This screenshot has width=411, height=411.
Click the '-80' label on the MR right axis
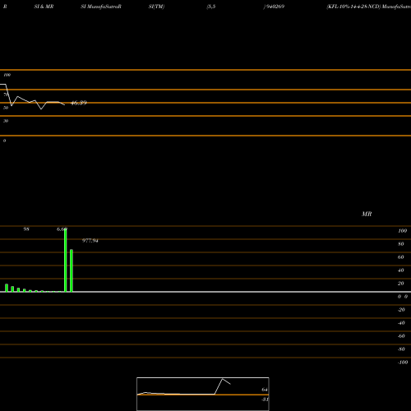pyautogui.click(x=401, y=349)
